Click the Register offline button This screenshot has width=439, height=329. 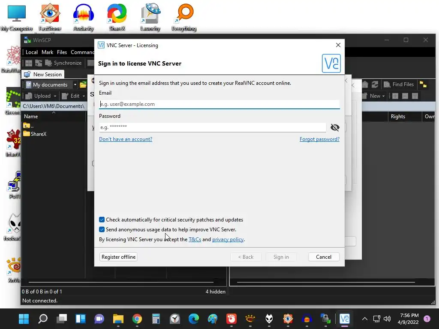[x=118, y=257]
